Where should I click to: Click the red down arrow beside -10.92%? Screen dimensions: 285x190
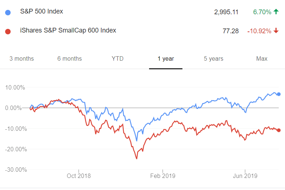[x=276, y=30]
